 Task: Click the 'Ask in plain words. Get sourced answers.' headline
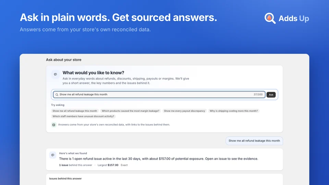pyautogui.click(x=118, y=17)
